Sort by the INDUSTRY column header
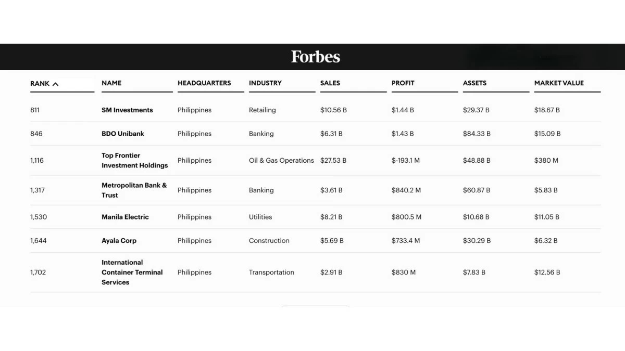Screen dimensions: 625x351 265,83
